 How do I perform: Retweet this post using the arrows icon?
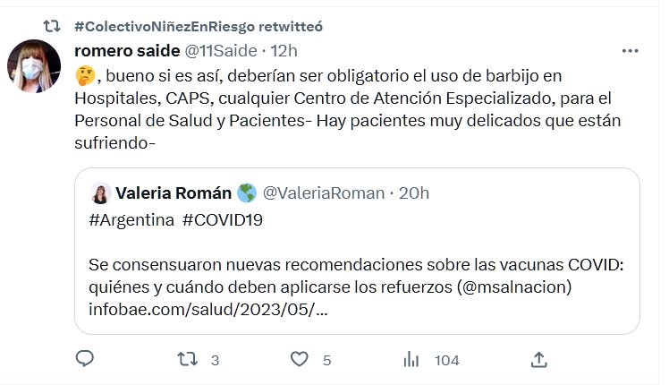point(188,359)
